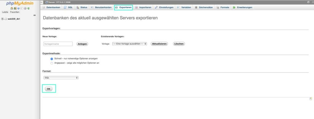Click the Anlegen button
Image resolution: width=314 pixels, height=119 pixels.
tap(82, 44)
